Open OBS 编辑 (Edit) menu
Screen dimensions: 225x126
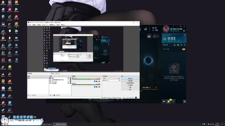(x=34, y=25)
